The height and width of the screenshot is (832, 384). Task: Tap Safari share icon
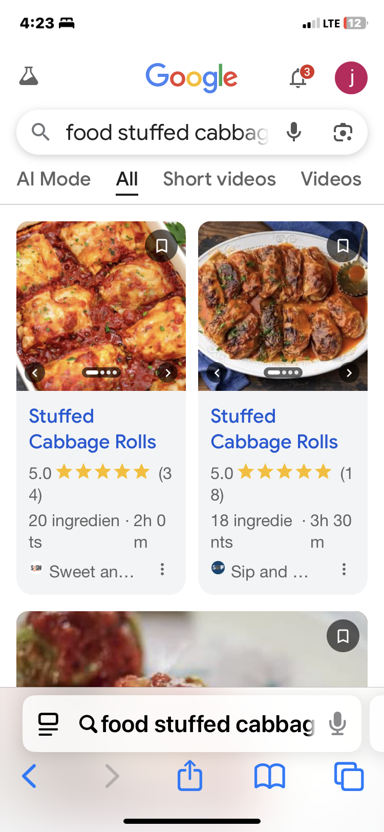pos(190,776)
